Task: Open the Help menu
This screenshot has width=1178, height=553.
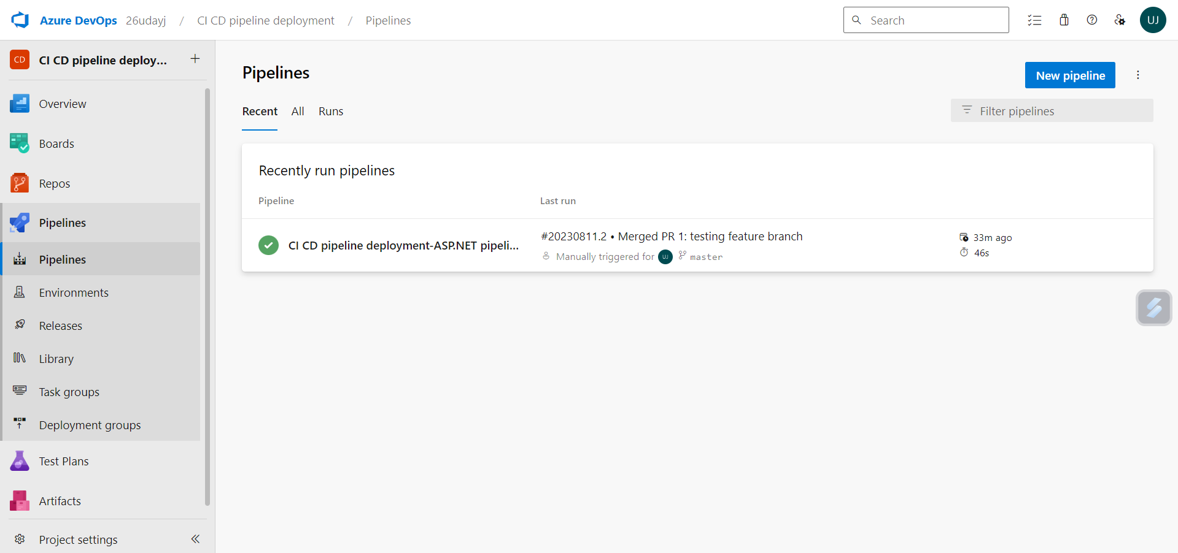Action: (x=1092, y=20)
